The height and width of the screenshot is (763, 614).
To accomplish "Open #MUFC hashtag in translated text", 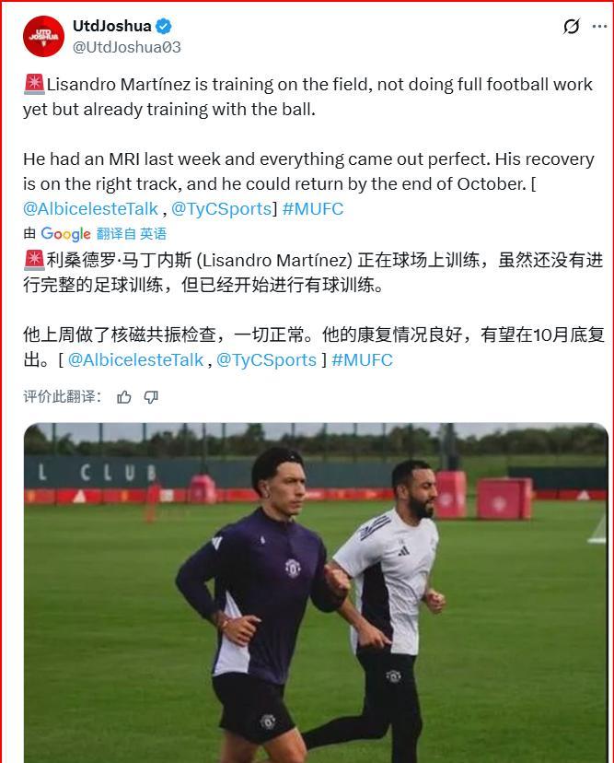I will pos(362,360).
